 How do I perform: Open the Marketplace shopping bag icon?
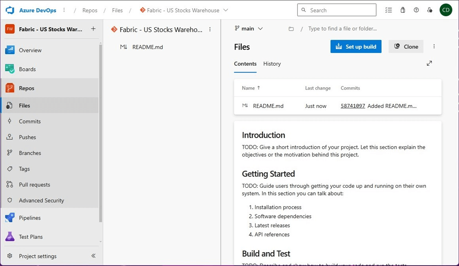click(403, 10)
